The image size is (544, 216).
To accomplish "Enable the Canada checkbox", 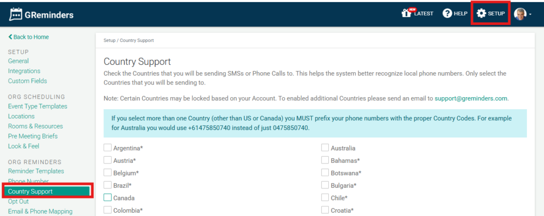I will 108,197.
